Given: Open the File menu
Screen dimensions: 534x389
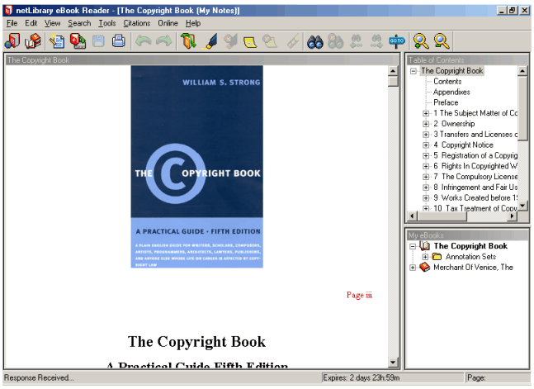Looking at the screenshot, I should tap(12, 23).
